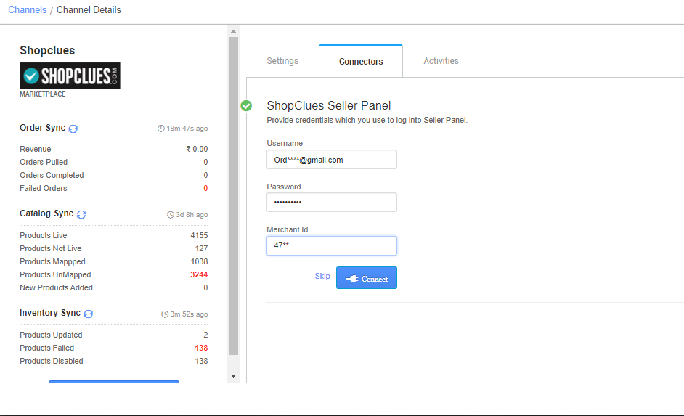This screenshot has height=416, width=684.
Task: Click the Products Not Live count 127
Action: click(201, 248)
